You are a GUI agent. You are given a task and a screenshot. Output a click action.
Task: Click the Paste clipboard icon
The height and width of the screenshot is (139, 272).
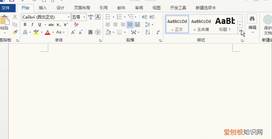tap(5, 20)
